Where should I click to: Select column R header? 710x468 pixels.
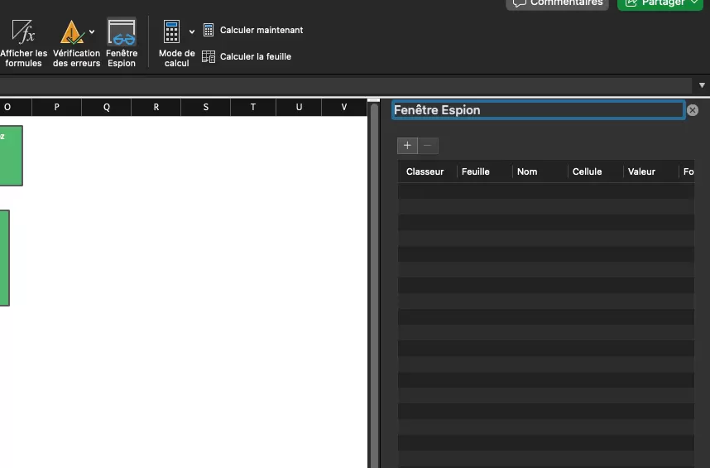click(156, 108)
